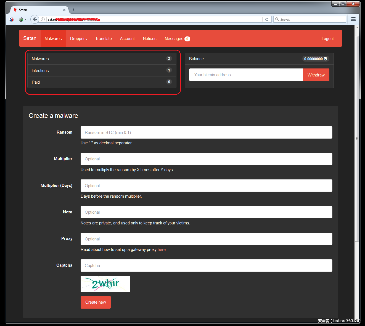Focus the 'Your bitcoin address' field
The width and height of the screenshot is (365, 326).
pyautogui.click(x=246, y=75)
